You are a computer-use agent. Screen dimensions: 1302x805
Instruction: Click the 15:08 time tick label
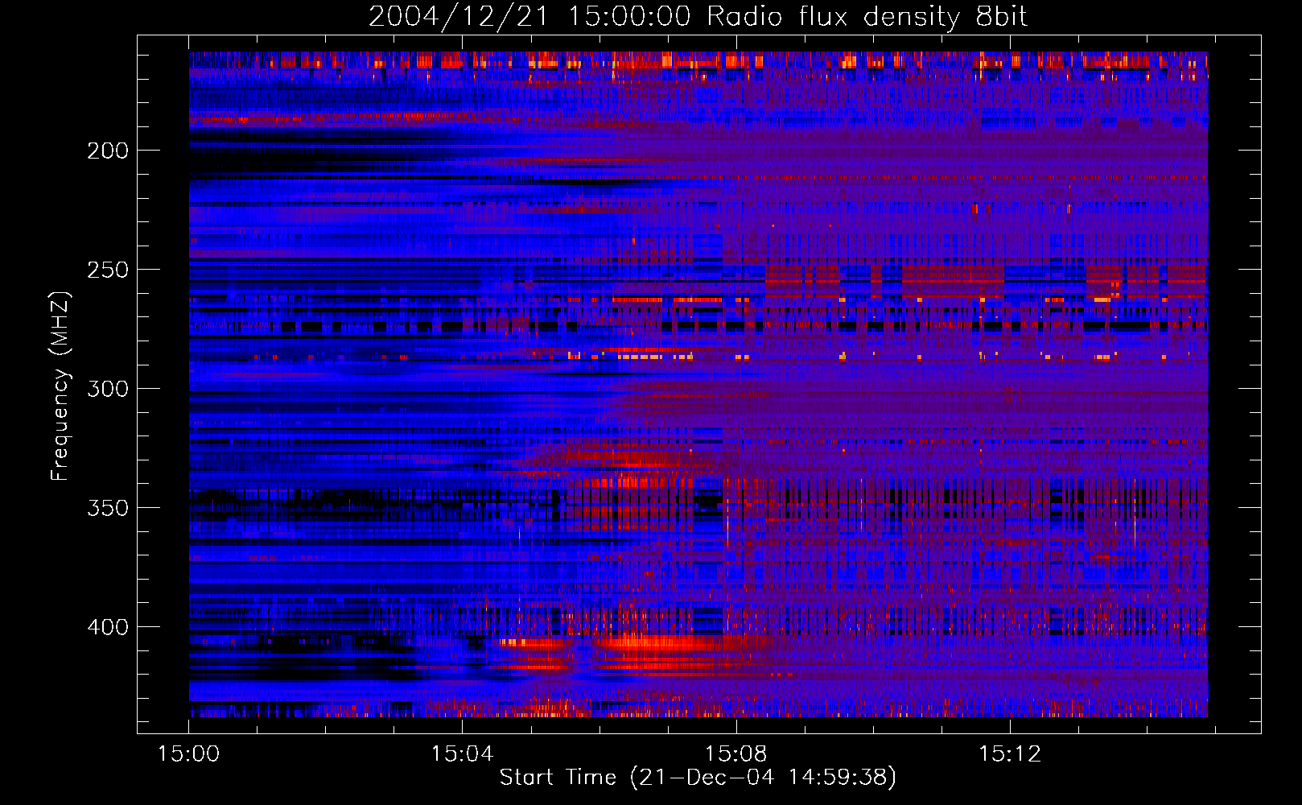[735, 754]
